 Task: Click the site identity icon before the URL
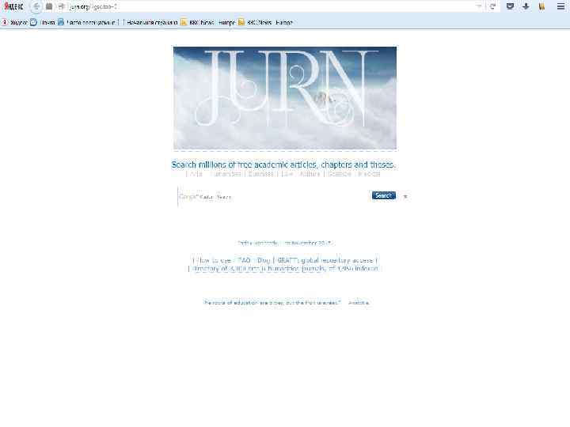tap(62, 6)
